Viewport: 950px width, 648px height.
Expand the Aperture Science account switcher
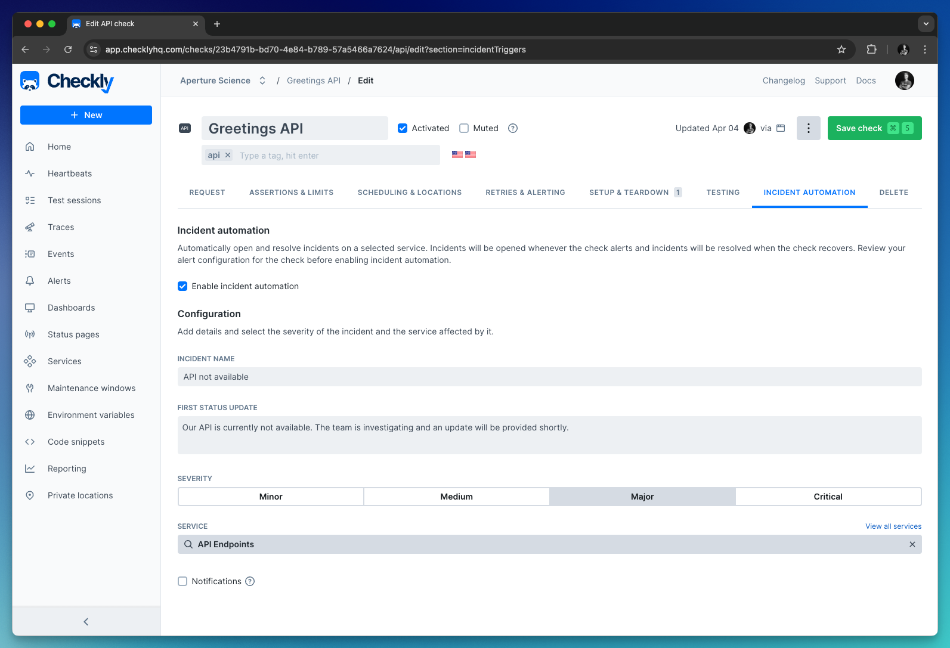(x=262, y=80)
